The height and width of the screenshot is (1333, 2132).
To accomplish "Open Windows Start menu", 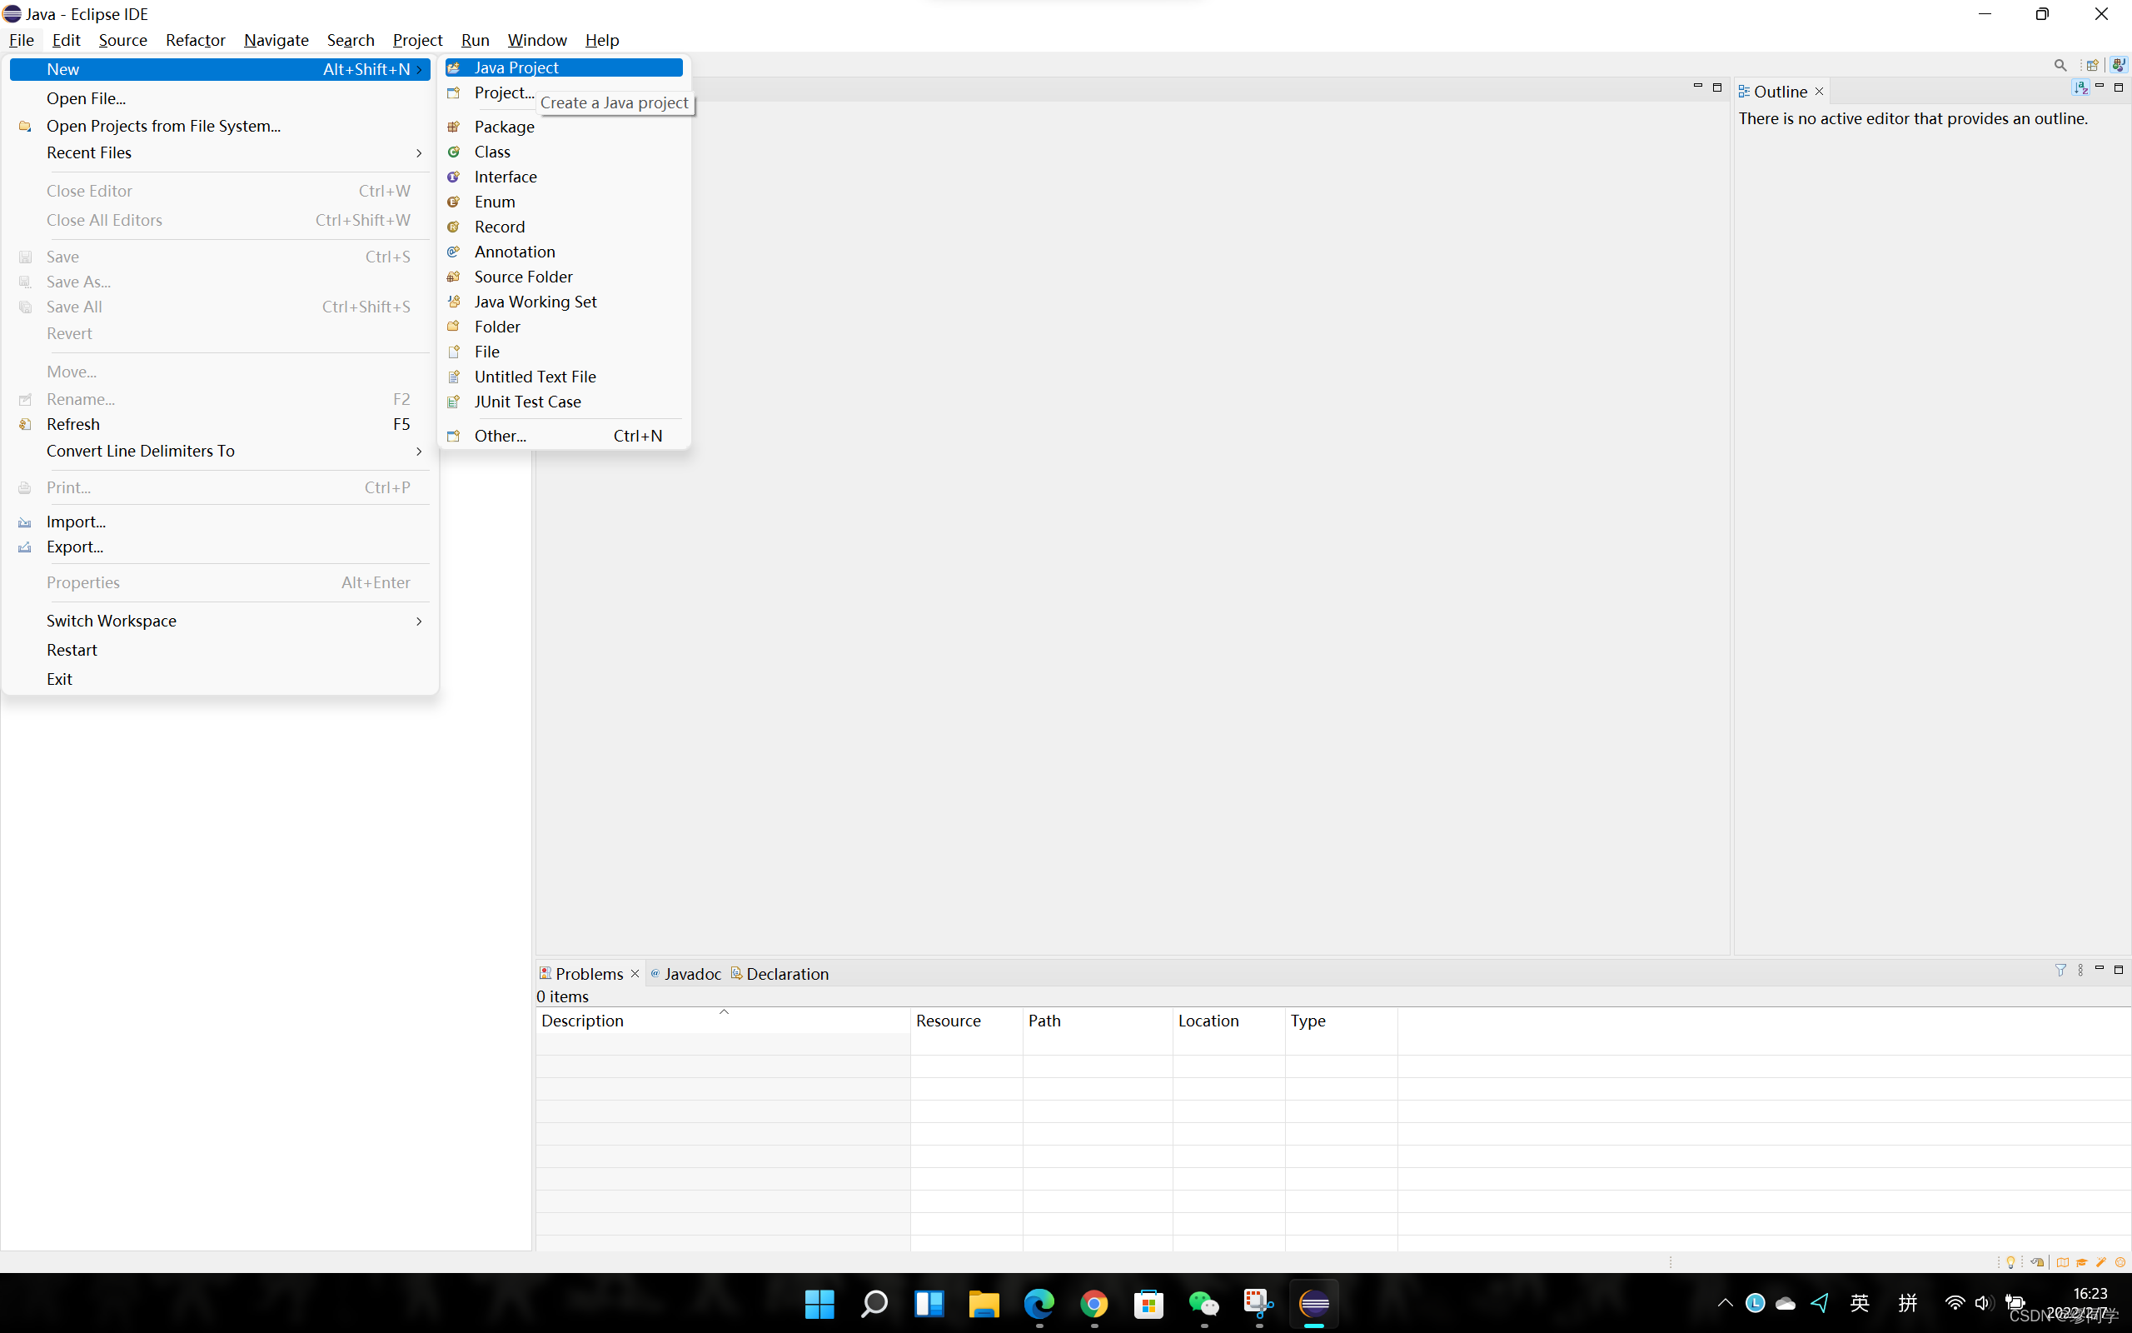I will pyautogui.click(x=819, y=1303).
